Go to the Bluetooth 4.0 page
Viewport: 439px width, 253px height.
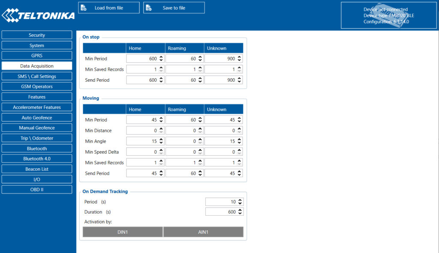37,159
